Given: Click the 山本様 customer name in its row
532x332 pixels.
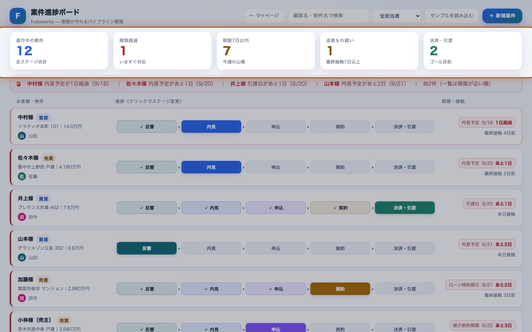Looking at the screenshot, I should click(x=25, y=239).
